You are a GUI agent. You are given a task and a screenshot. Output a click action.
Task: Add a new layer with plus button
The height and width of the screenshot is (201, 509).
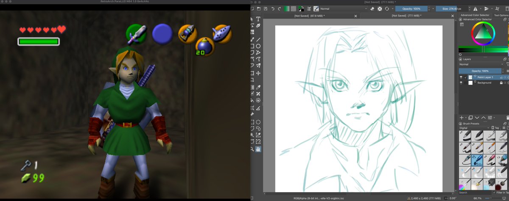click(x=461, y=118)
